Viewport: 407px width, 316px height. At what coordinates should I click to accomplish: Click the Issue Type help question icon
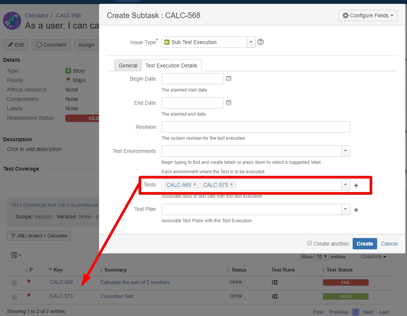click(x=261, y=42)
